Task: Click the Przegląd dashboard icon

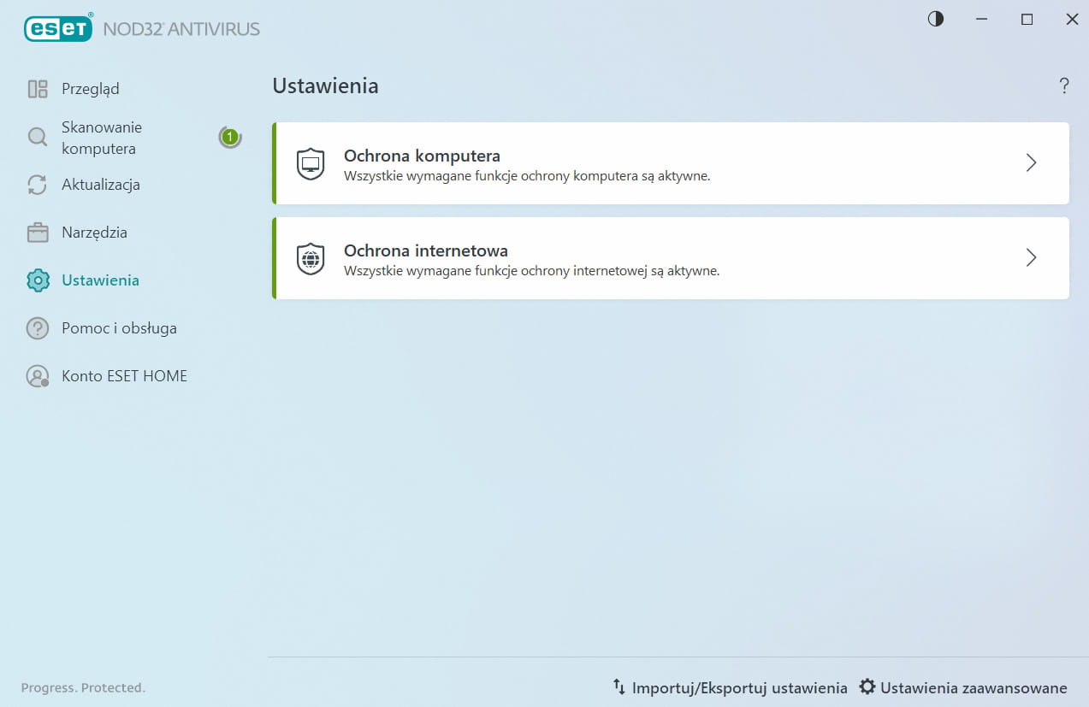Action: [38, 89]
